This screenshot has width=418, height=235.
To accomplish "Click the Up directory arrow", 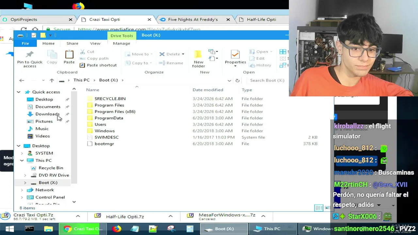I will (52, 80).
